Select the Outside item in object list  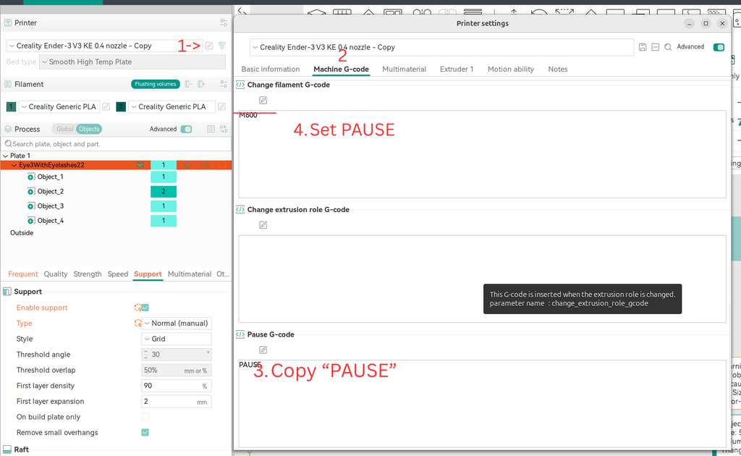(22, 233)
